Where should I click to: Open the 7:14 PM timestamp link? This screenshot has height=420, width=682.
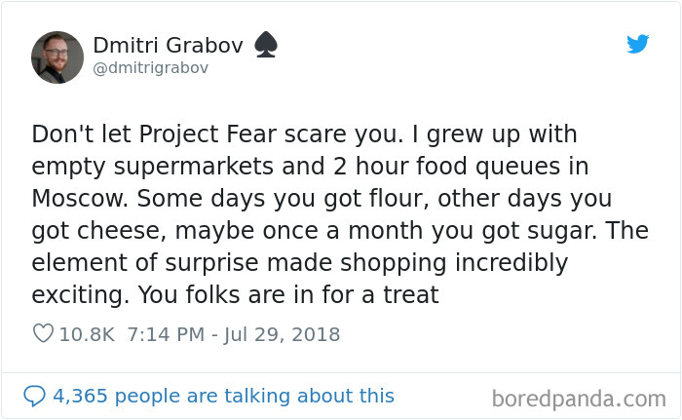click(x=166, y=334)
